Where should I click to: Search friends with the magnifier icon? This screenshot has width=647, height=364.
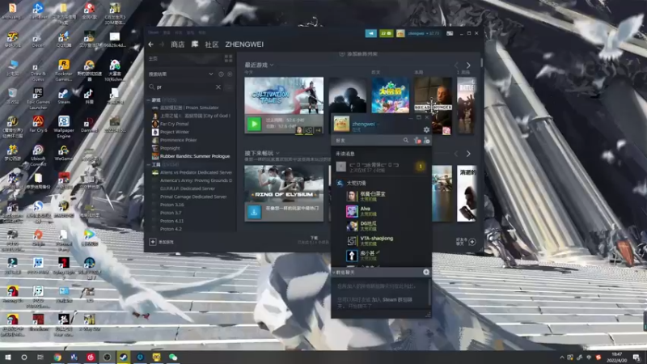pyautogui.click(x=406, y=141)
